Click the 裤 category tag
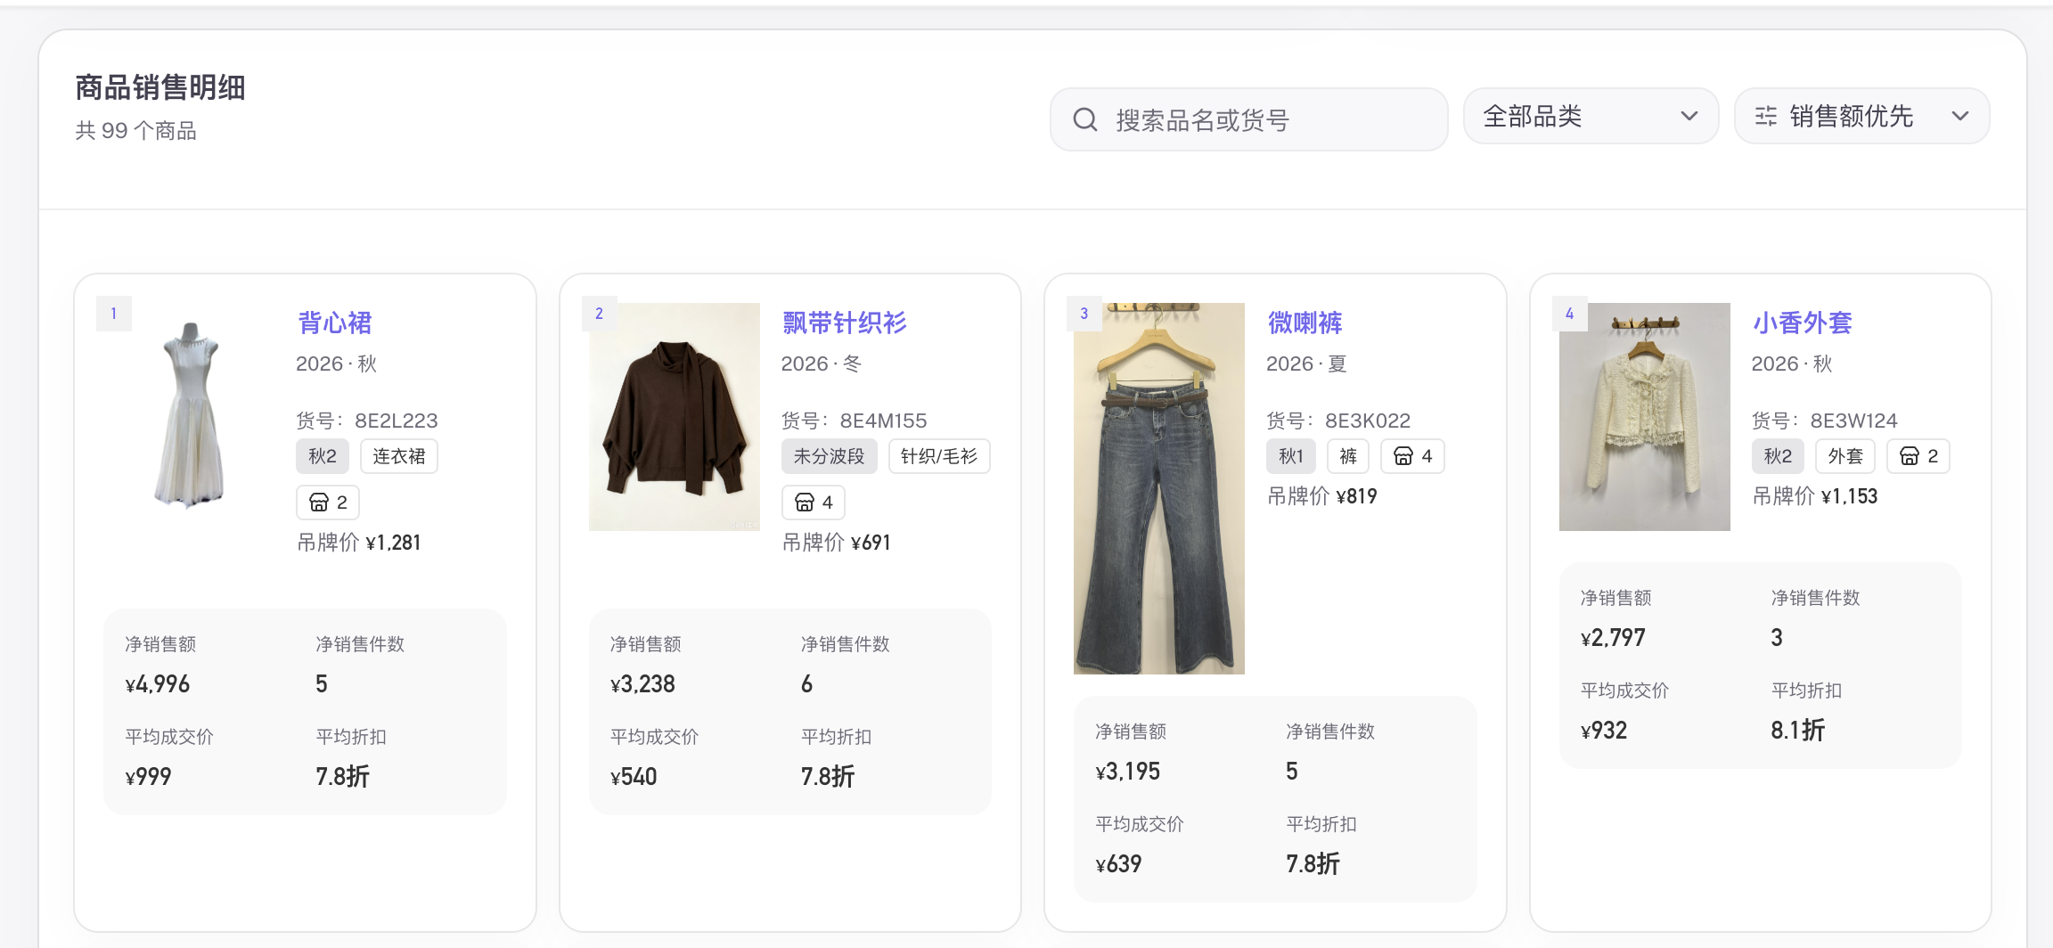 click(1348, 456)
